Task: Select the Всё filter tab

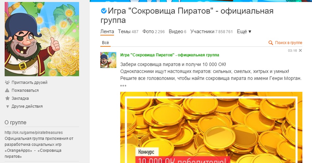Action: (x=105, y=43)
